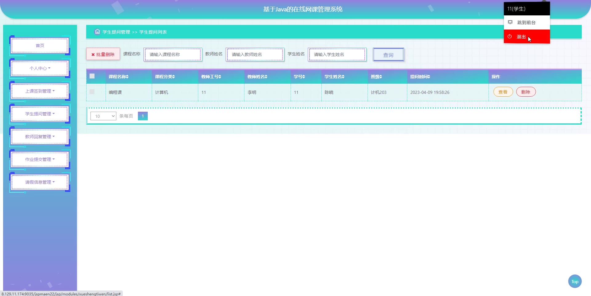This screenshot has height=296, width=591.
Task: Sort by 课程名称 column arrows
Action: point(127,77)
